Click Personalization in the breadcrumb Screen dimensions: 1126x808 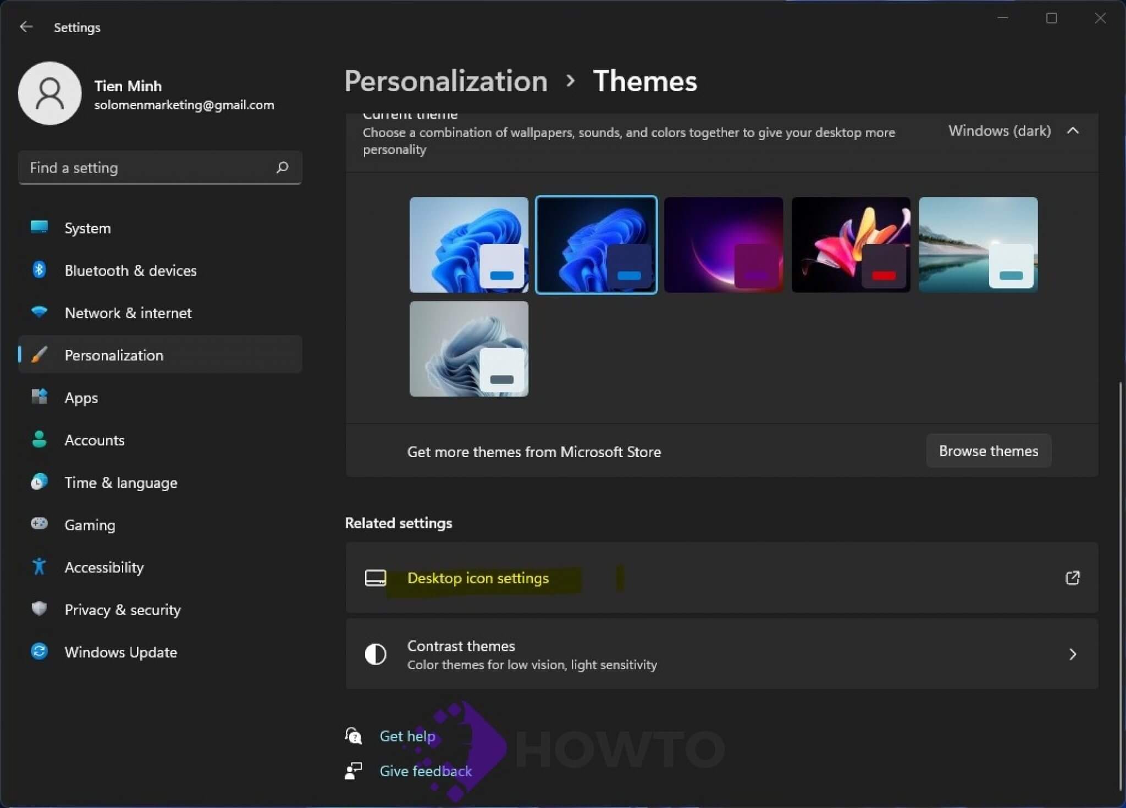click(446, 81)
